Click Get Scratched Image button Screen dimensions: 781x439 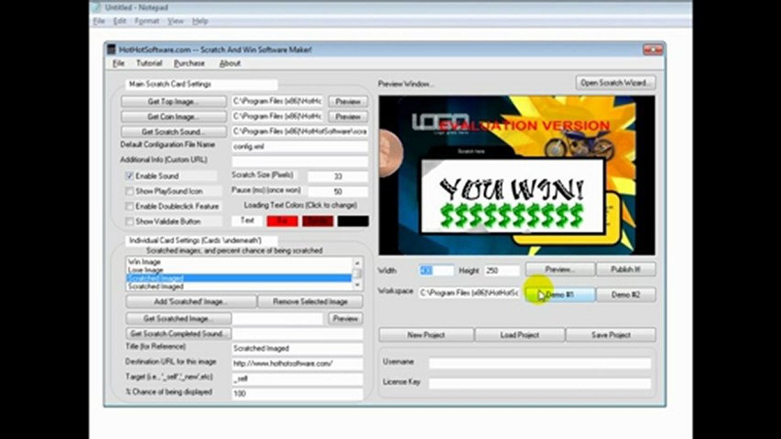pos(178,318)
